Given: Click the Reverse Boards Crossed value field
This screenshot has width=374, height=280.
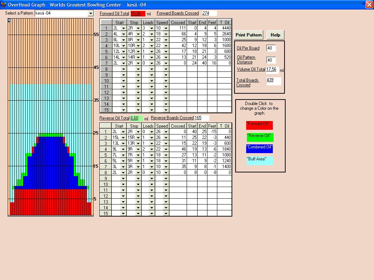Looking at the screenshot, I should (202, 118).
